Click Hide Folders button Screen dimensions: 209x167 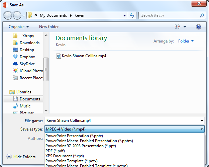(21, 157)
